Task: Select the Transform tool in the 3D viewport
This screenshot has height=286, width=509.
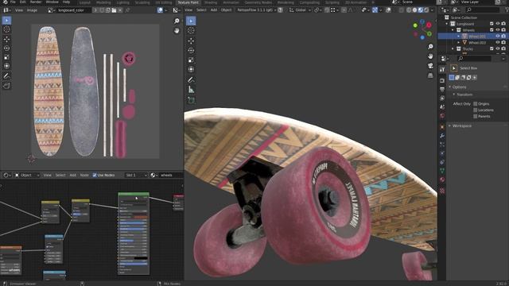Action: pos(191,69)
